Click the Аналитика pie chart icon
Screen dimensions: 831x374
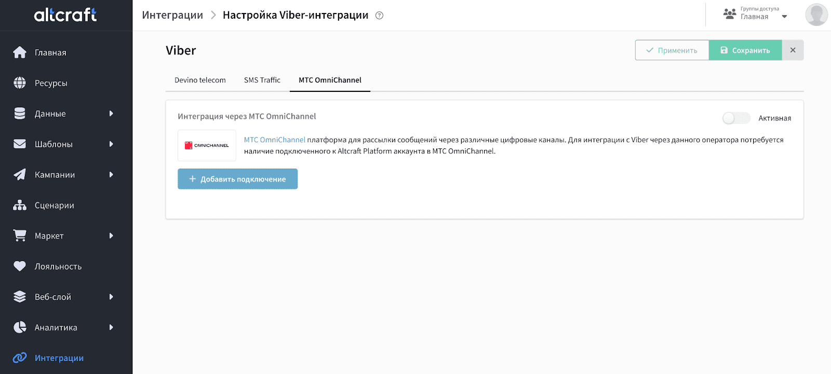pyautogui.click(x=20, y=327)
